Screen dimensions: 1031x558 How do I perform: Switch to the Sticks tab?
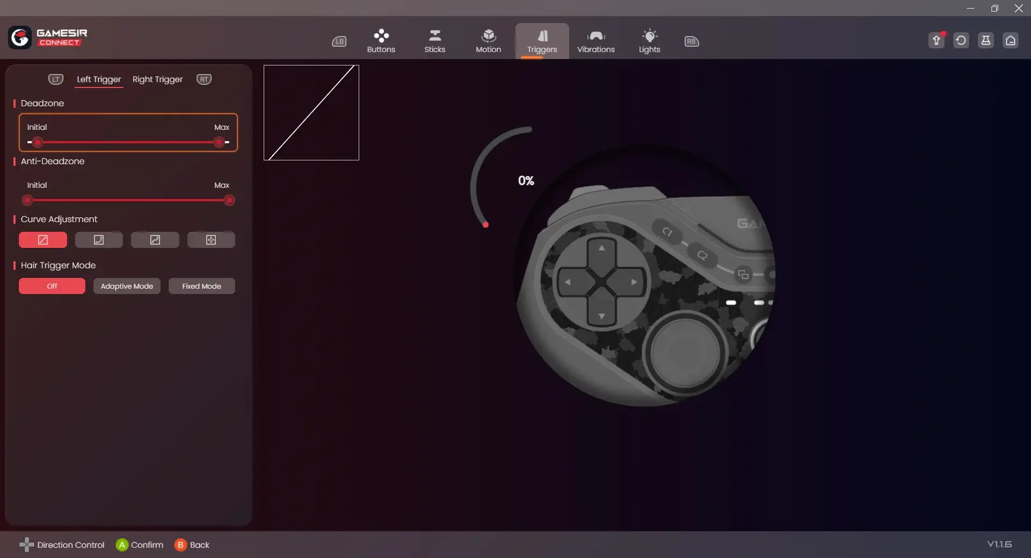pos(434,41)
